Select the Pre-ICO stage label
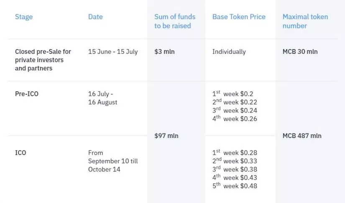Viewport: 345px width, 203px height. click(27, 94)
